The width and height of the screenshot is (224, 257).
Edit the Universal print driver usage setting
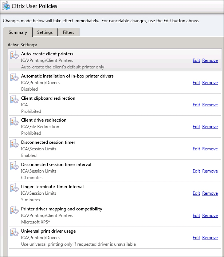click(196, 238)
